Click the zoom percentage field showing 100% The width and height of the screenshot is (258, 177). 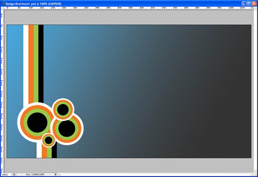pyautogui.click(x=6, y=175)
